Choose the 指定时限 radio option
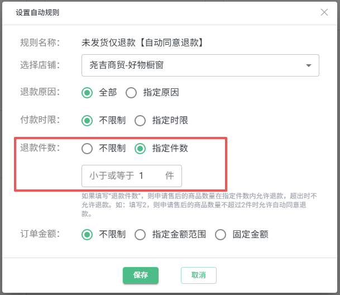The width and height of the screenshot is (340, 295). 140,120
